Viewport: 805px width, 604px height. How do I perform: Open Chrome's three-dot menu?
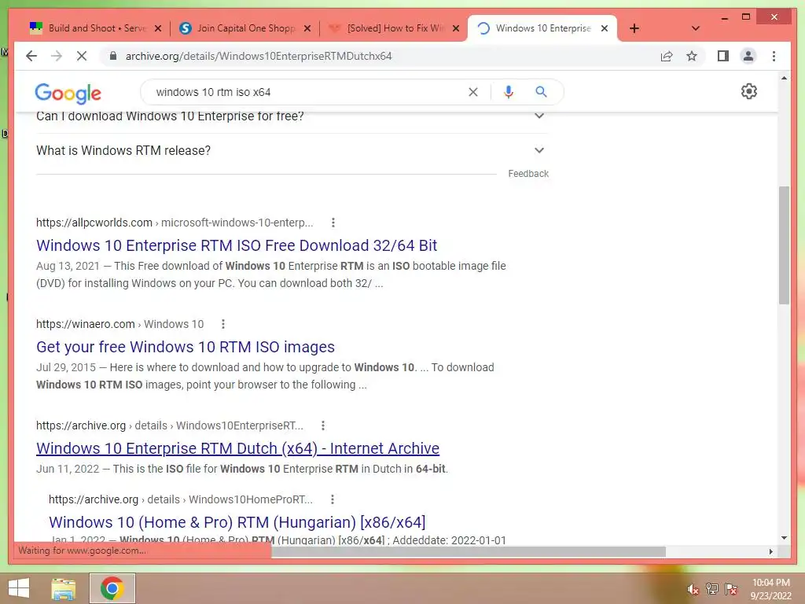coord(774,56)
